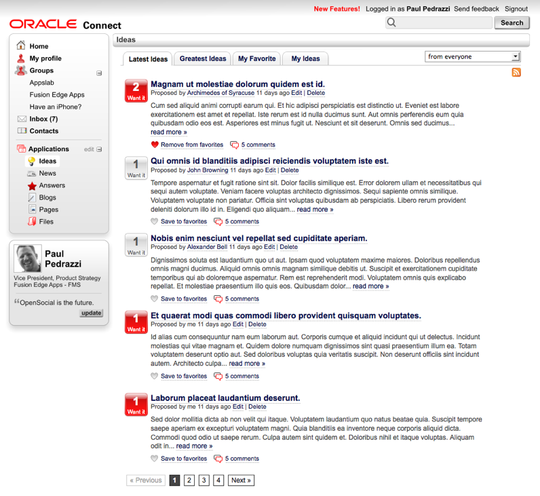Viewport: 540px width, 496px height.
Task: Expand Magnam idea with read more
Action: coord(168,132)
